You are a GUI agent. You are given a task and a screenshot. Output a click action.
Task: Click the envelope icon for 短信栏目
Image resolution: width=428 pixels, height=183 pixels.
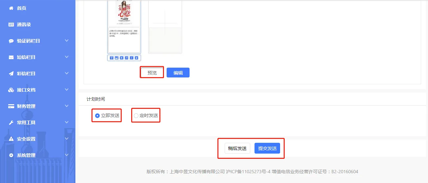pyautogui.click(x=11, y=57)
